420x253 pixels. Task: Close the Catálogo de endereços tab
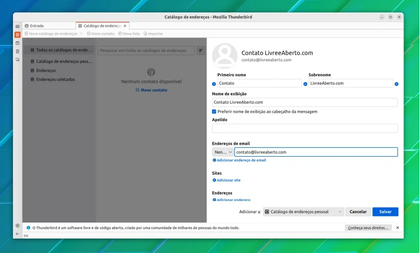click(x=125, y=26)
